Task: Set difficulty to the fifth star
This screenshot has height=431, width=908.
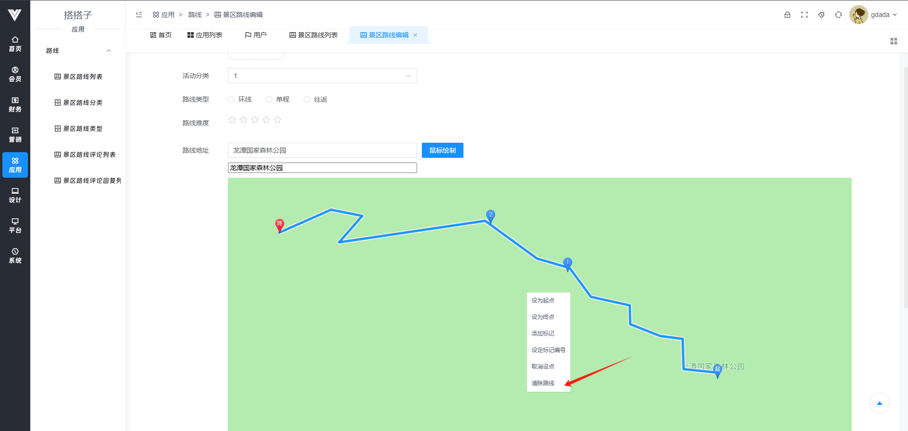Action: pos(278,120)
